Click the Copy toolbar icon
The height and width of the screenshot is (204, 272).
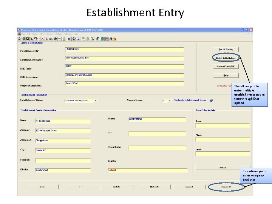pos(51,39)
